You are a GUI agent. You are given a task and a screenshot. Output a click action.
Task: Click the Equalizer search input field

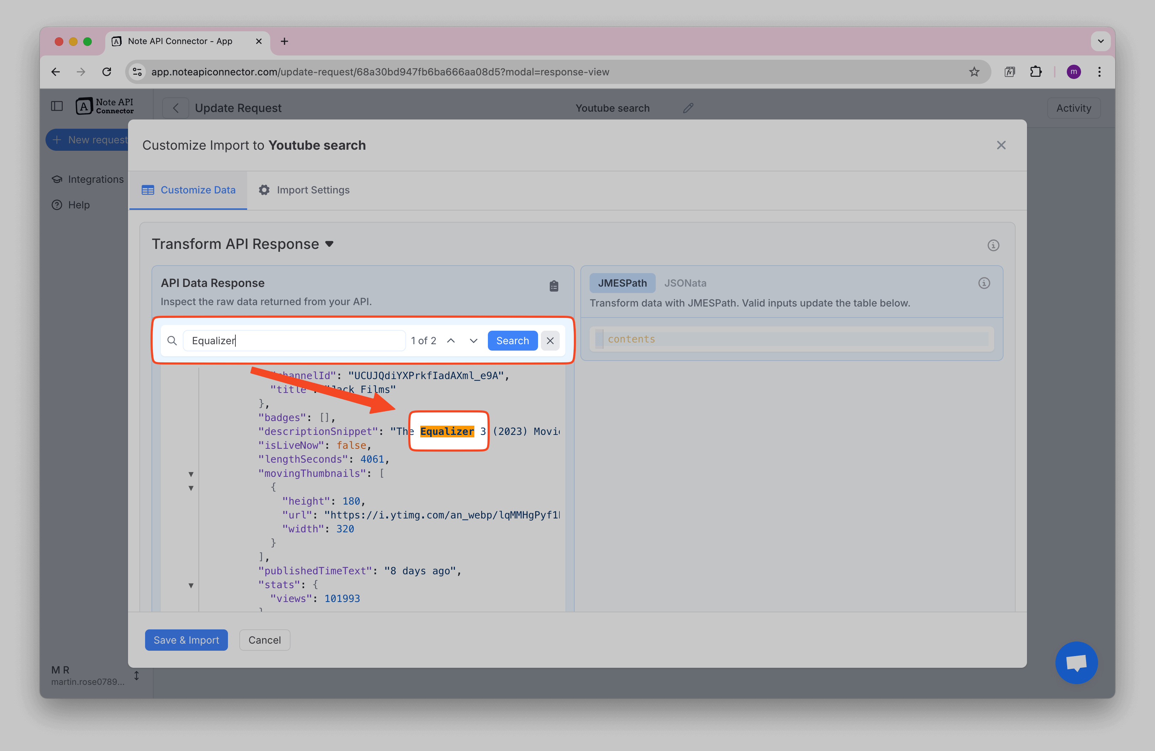[294, 340]
